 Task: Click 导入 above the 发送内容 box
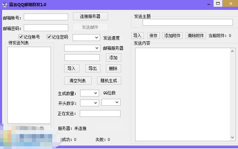pyautogui.click(x=138, y=36)
